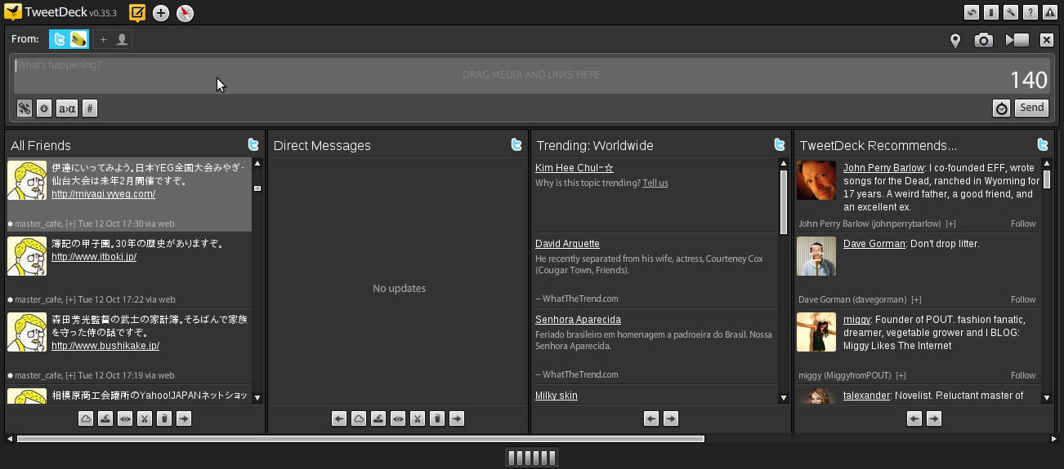Screen dimensions: 1064x469
Task: Click Dave Gorman name link
Action: pos(874,244)
